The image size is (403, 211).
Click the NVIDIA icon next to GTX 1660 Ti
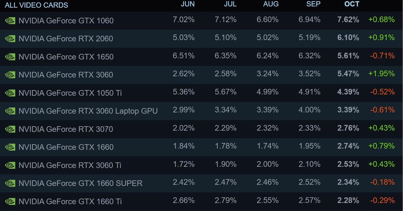click(x=10, y=201)
